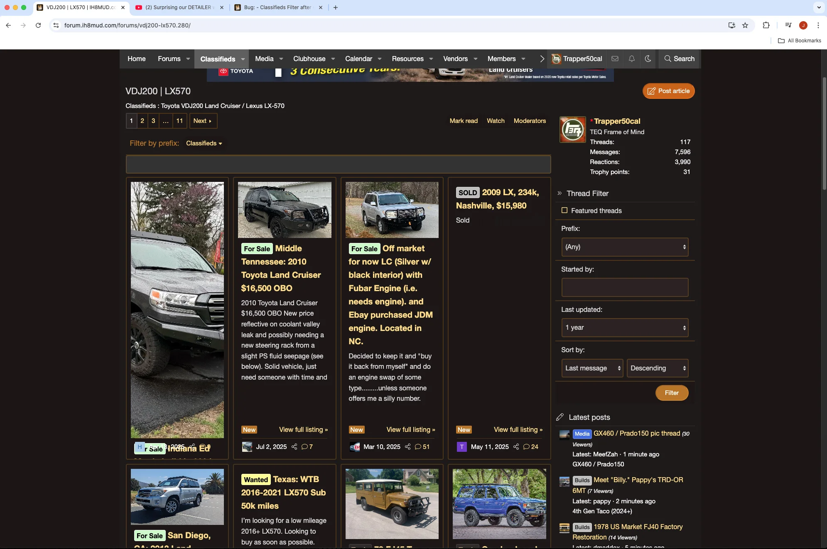Viewport: 827px width, 549px height.
Task: Click Chrome profile avatar J
Action: [803, 25]
